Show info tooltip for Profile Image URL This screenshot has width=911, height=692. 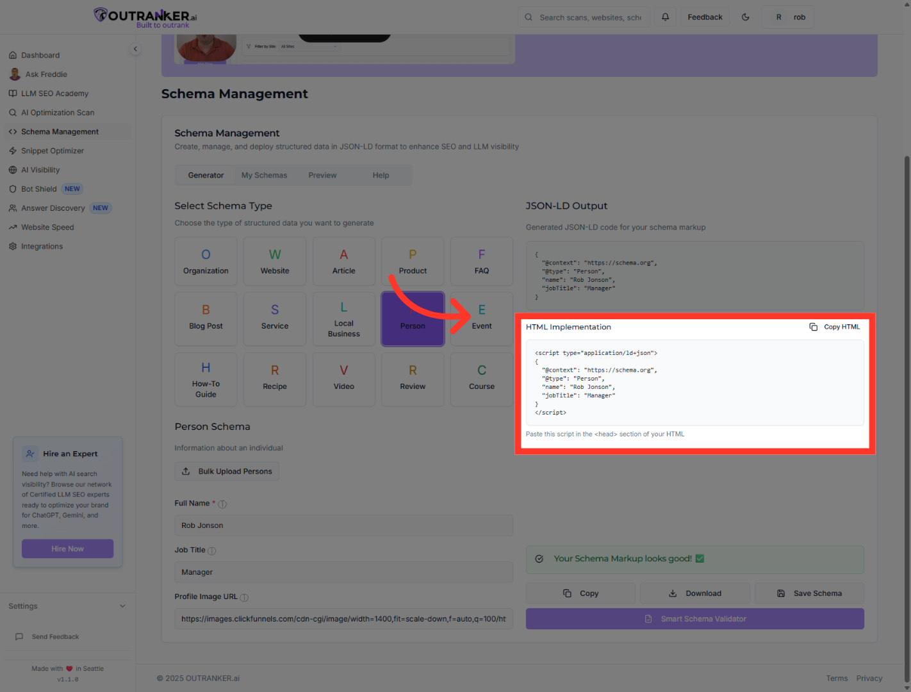click(244, 598)
